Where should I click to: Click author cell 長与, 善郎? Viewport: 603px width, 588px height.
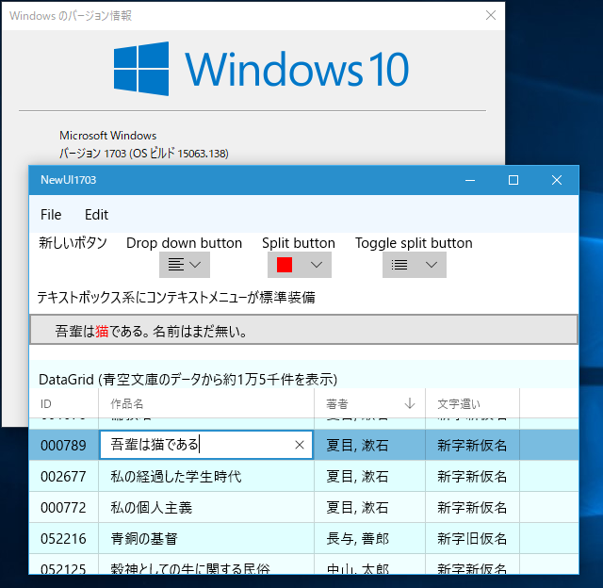pyautogui.click(x=369, y=539)
